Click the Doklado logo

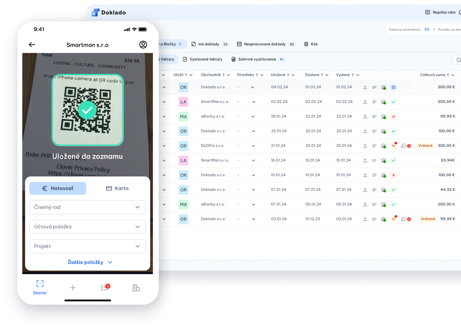tap(109, 13)
